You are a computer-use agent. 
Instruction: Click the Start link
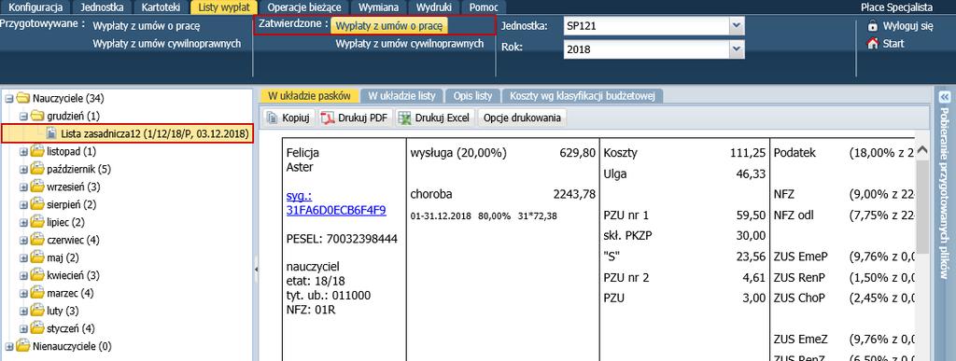click(893, 44)
